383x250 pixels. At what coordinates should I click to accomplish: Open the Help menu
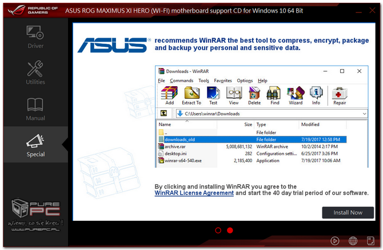tap(262, 80)
